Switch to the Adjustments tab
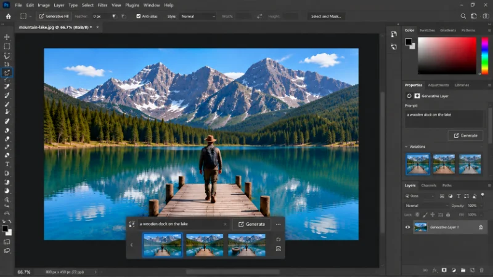 (x=438, y=85)
